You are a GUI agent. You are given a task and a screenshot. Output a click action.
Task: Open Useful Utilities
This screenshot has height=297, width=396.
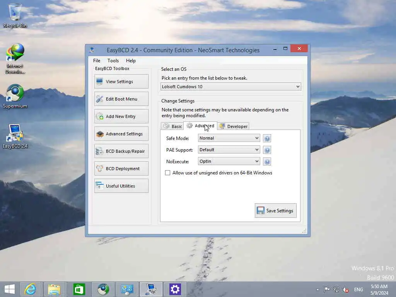[x=121, y=186]
